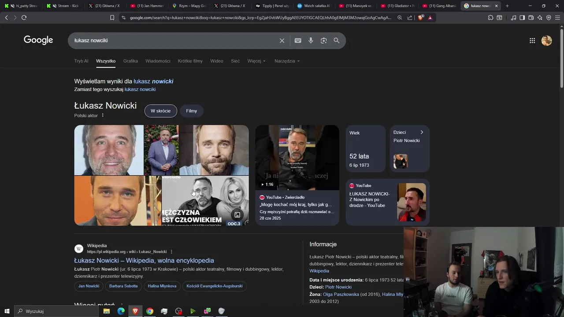Switch to the Rzym Mapy Google browser tab
The image size is (564, 317).
point(189,6)
